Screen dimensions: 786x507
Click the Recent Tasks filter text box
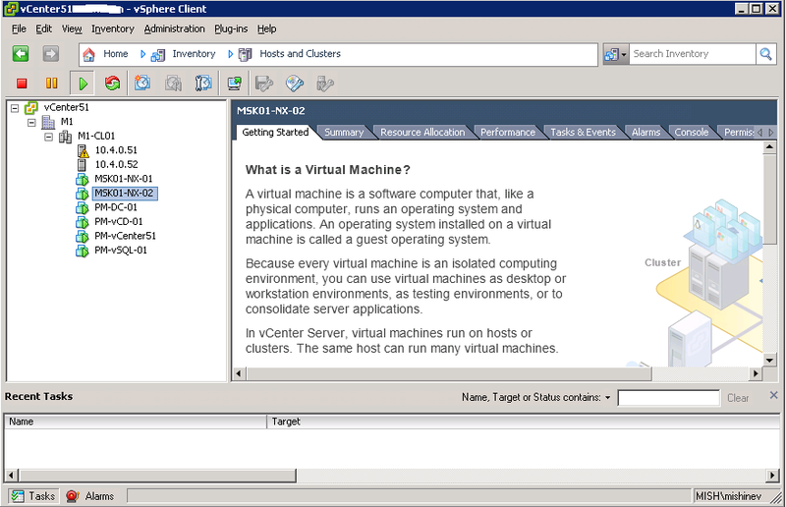point(669,398)
